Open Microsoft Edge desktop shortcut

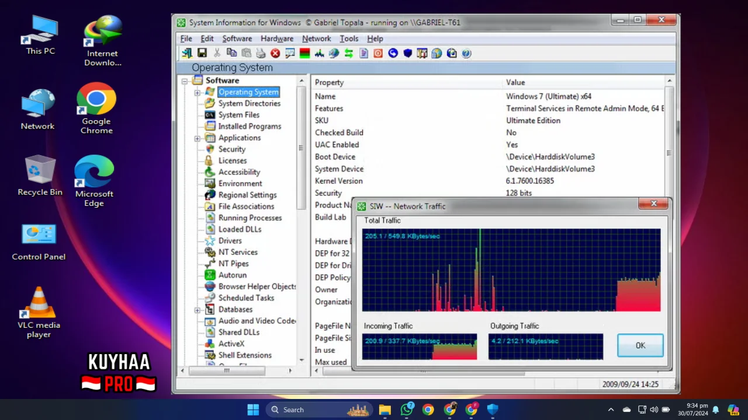94,181
